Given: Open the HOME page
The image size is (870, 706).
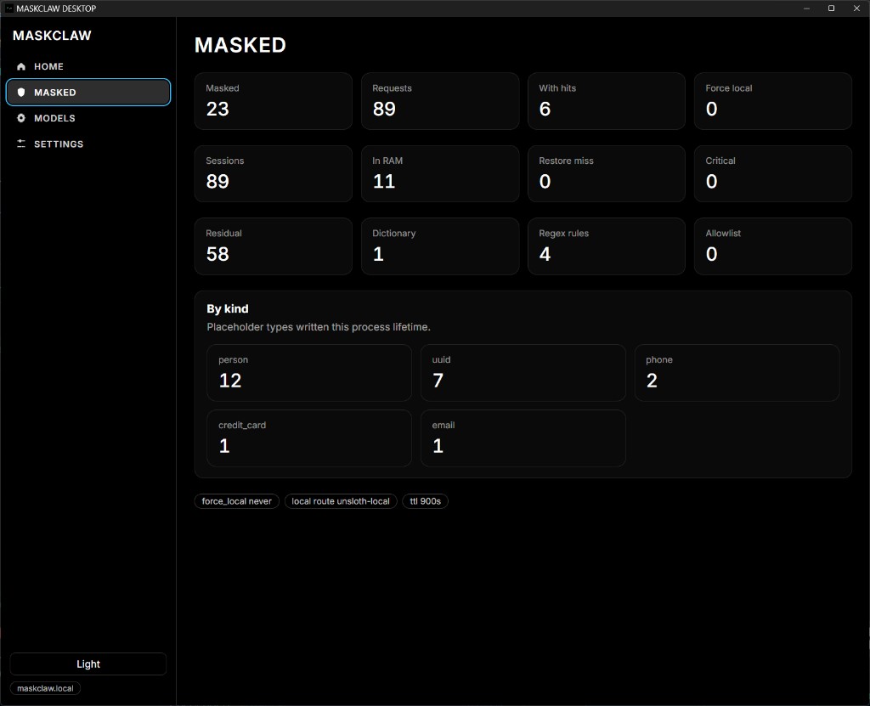Looking at the screenshot, I should click(88, 66).
